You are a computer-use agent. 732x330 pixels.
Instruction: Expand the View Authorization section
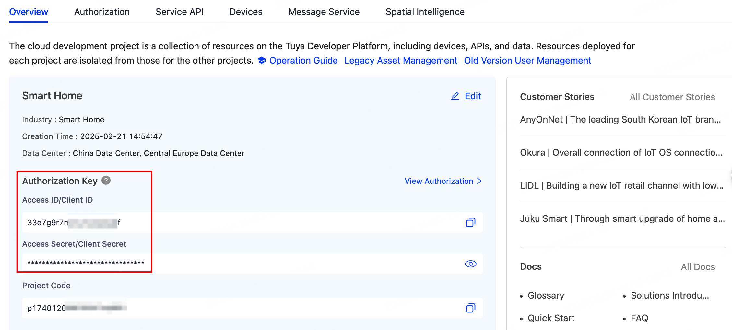tap(439, 181)
